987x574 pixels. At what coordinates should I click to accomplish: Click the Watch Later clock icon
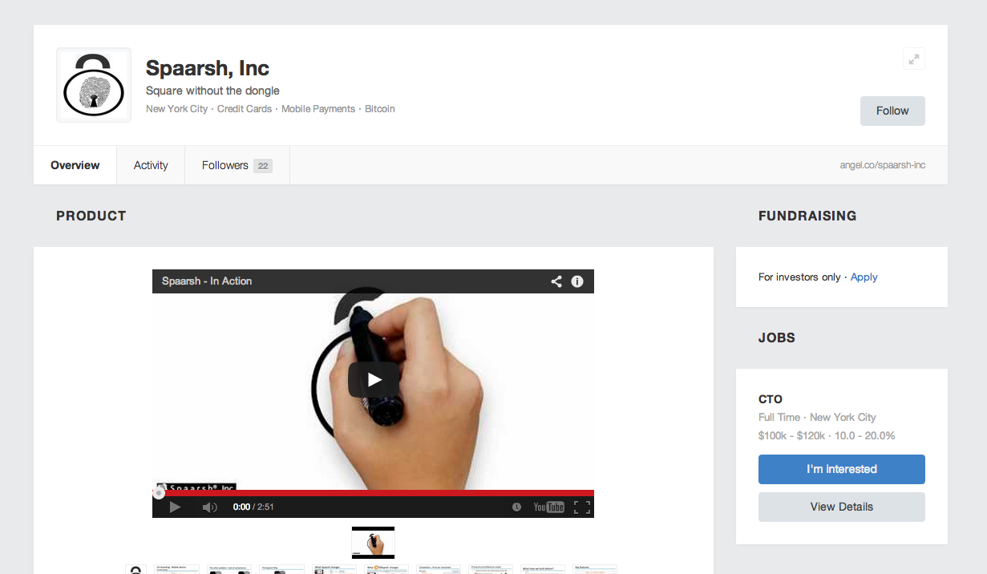click(516, 507)
